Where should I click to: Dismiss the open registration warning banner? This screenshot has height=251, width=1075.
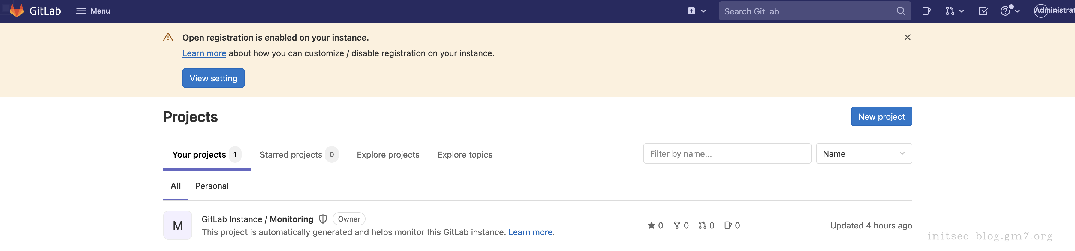tap(907, 38)
